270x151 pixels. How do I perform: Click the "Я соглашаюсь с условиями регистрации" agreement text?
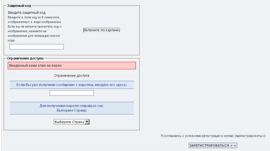[x=213, y=136]
